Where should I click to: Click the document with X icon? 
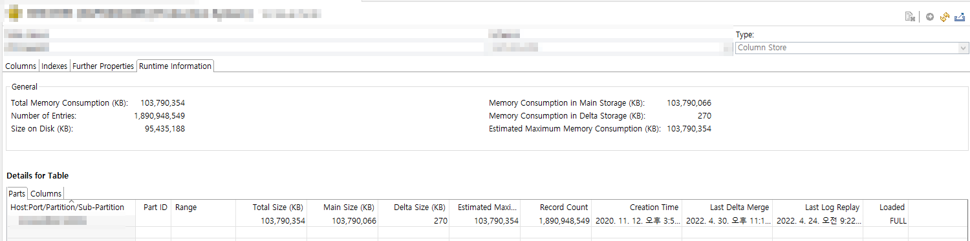tap(910, 17)
